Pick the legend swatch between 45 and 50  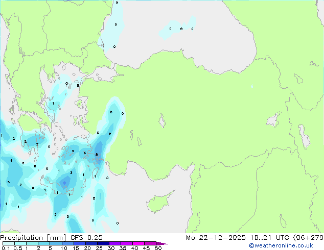click(150, 243)
